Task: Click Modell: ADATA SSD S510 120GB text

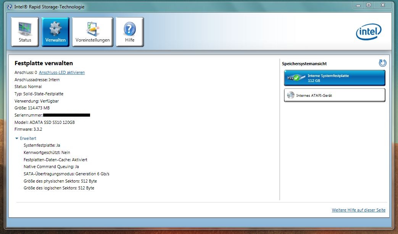Action: tap(45, 122)
